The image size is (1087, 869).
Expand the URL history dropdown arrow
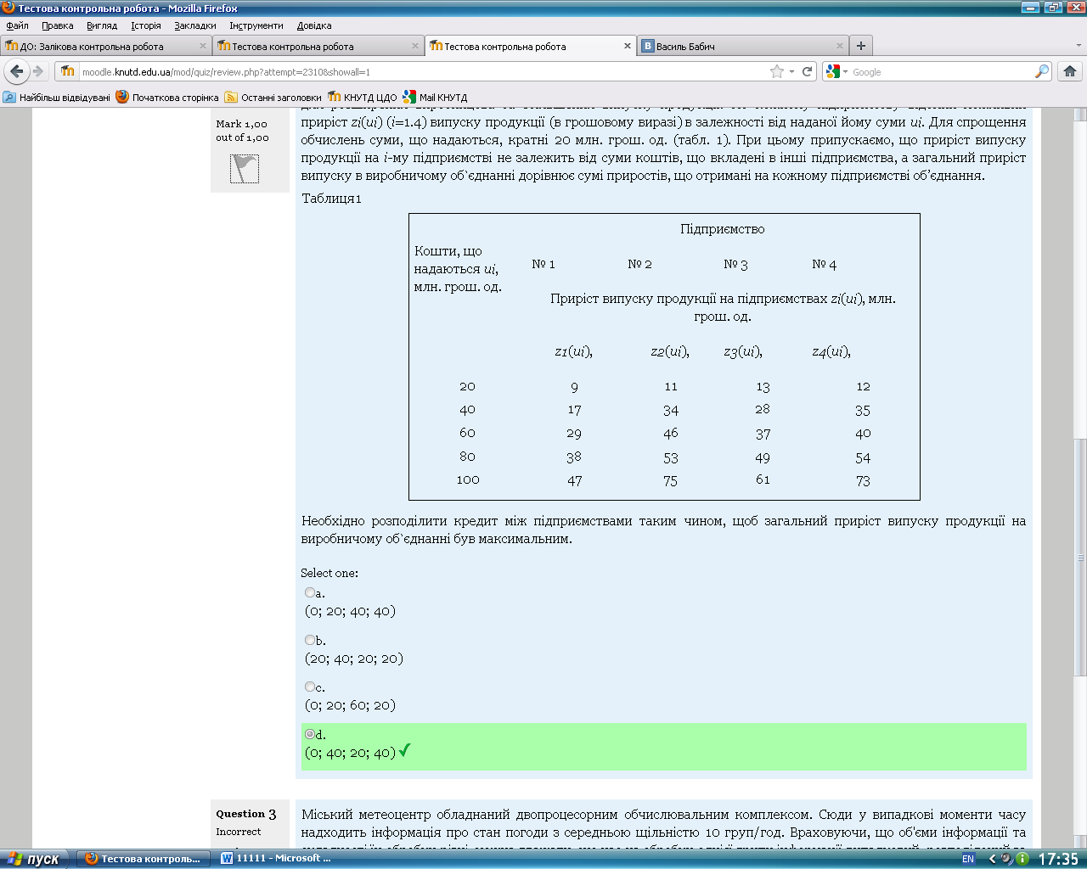tap(791, 71)
